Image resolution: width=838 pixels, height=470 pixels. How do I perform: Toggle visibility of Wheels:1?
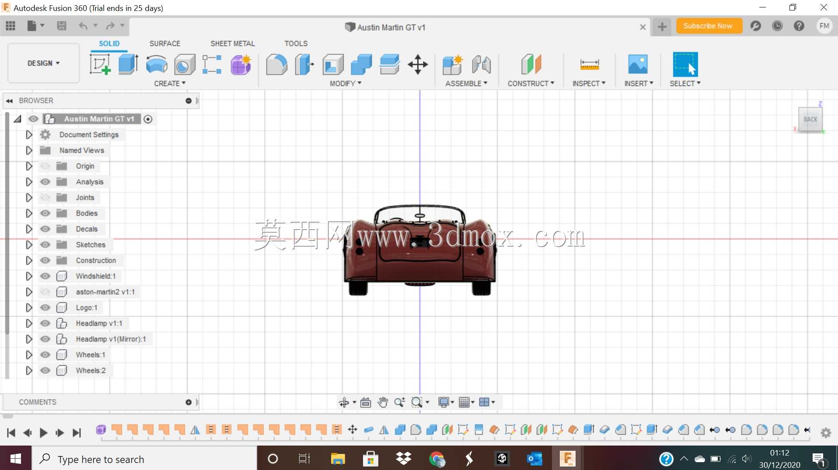[x=45, y=355]
